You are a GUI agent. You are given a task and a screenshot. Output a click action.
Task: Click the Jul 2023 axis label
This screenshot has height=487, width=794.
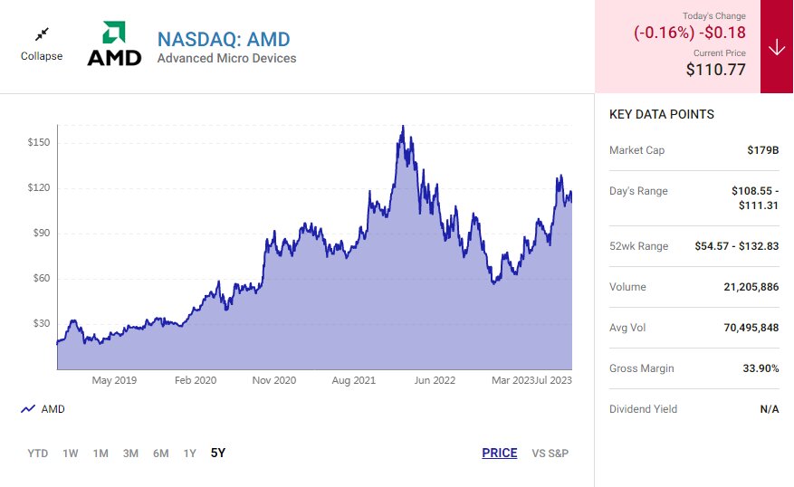554,380
